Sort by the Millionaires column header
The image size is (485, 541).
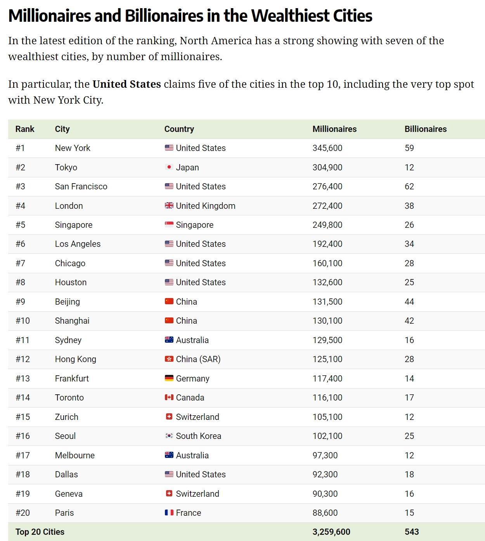[334, 129]
